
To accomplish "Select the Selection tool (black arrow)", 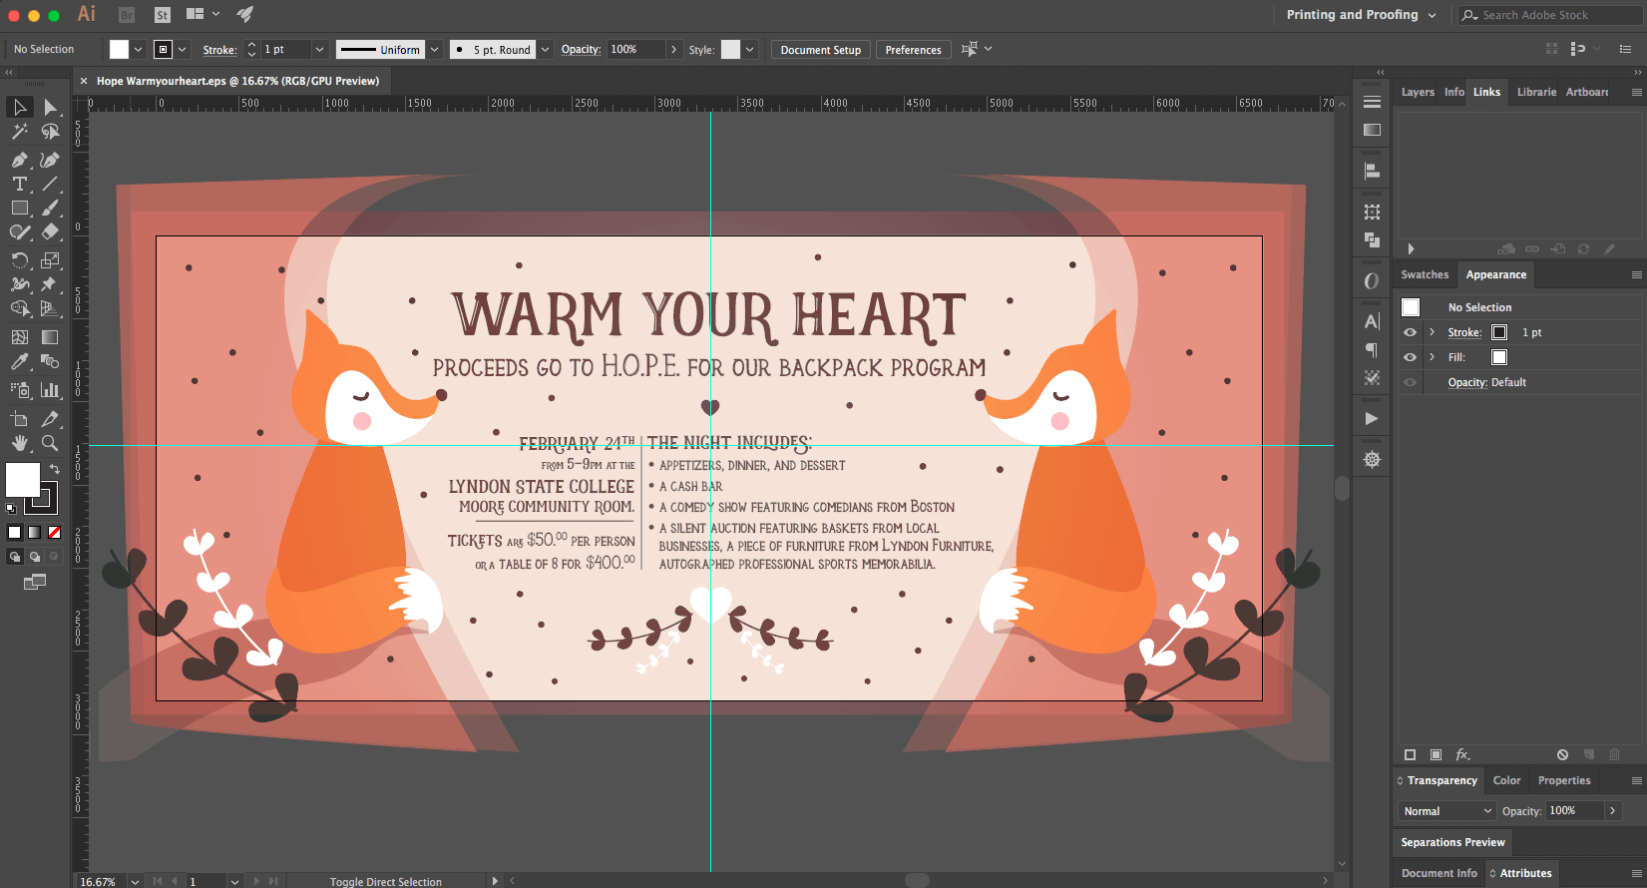I will (19, 107).
